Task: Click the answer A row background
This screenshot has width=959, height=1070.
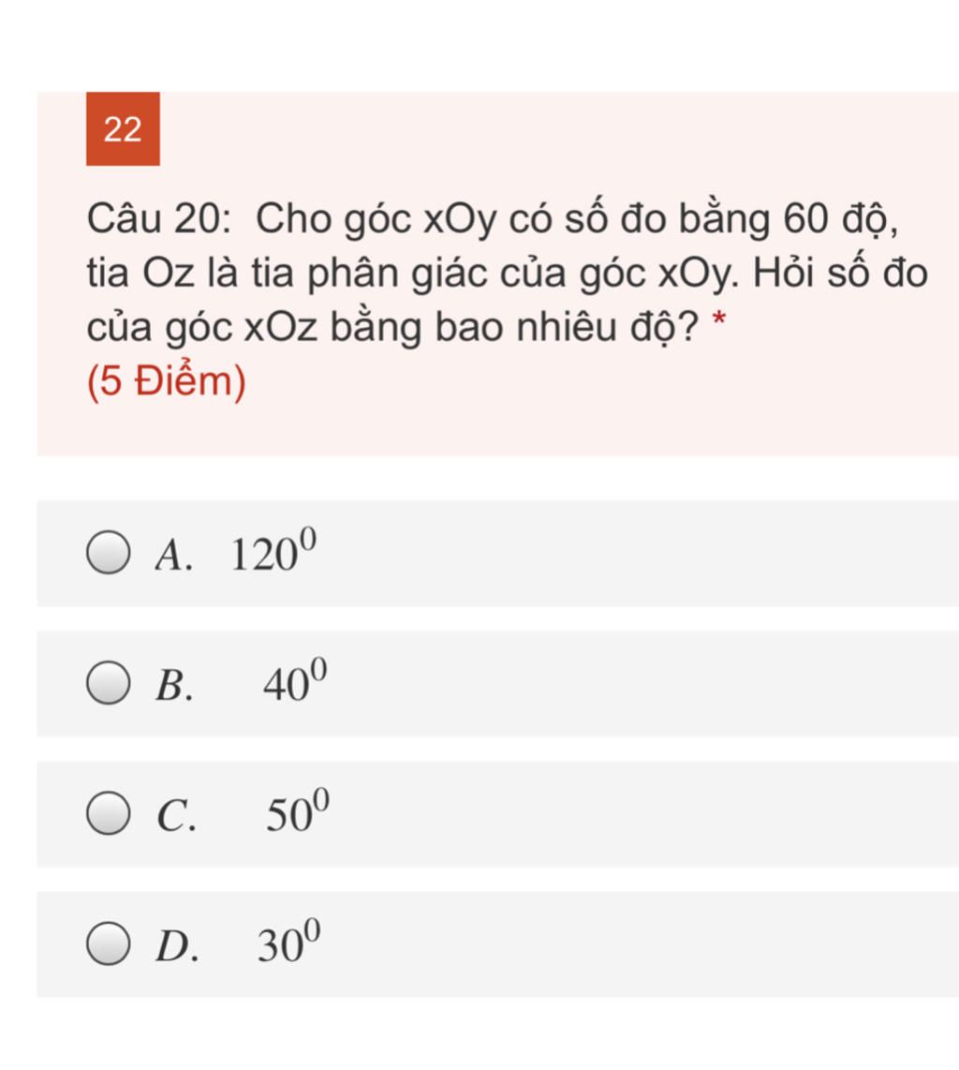Action: point(498,553)
